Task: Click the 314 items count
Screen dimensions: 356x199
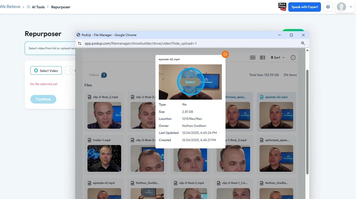Action: coord(290,75)
